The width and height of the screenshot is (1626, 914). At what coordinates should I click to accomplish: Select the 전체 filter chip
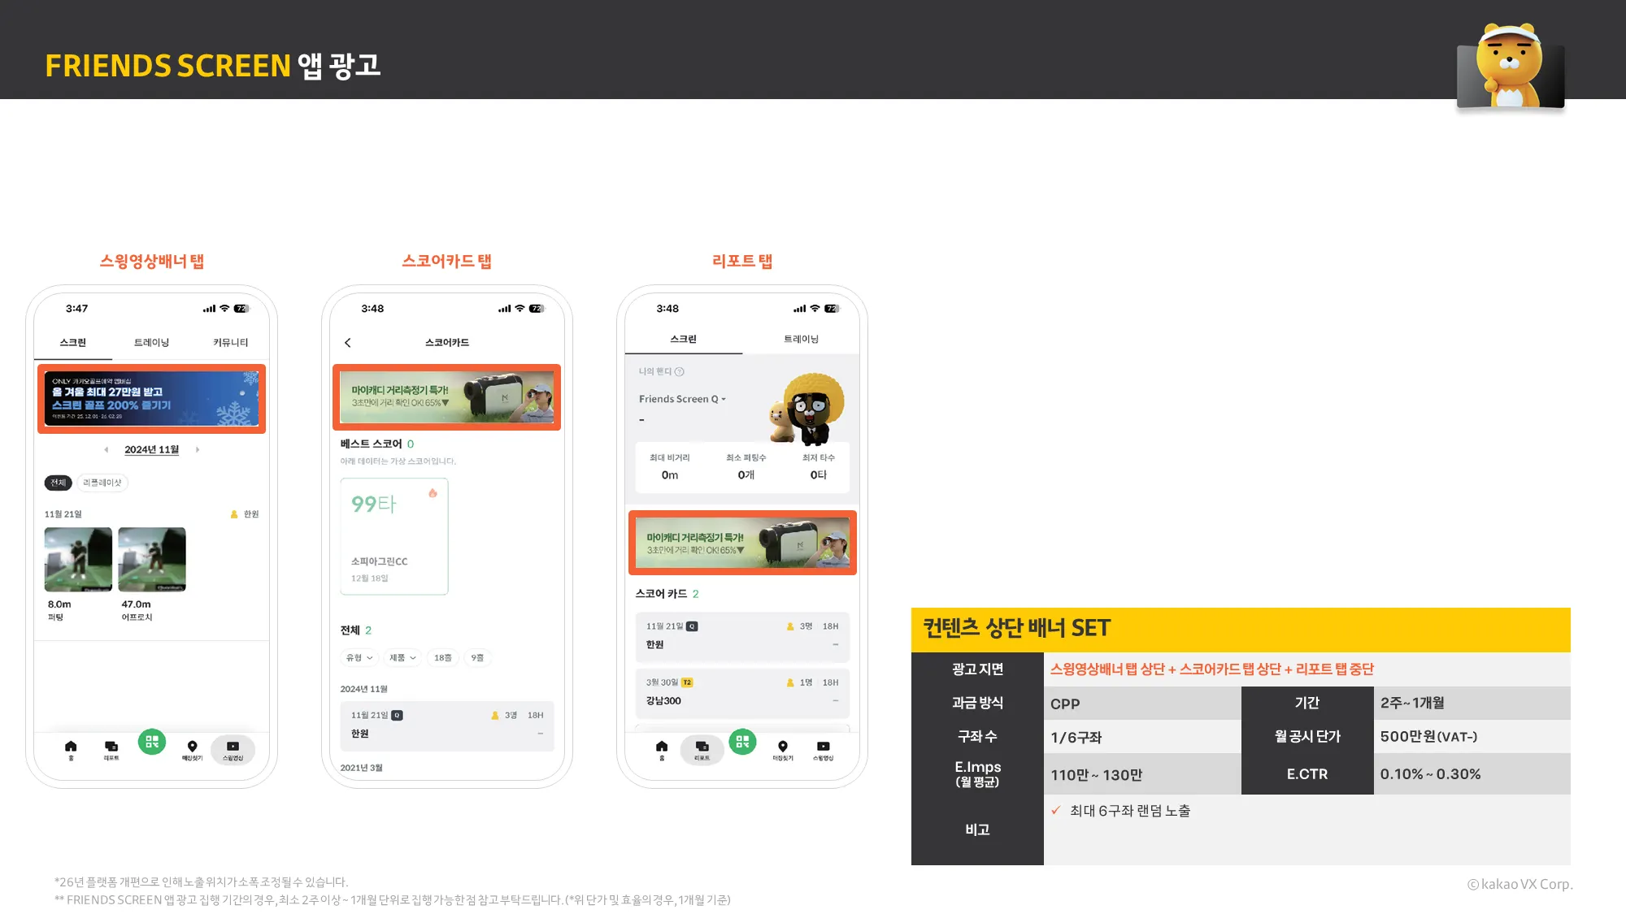tap(58, 483)
